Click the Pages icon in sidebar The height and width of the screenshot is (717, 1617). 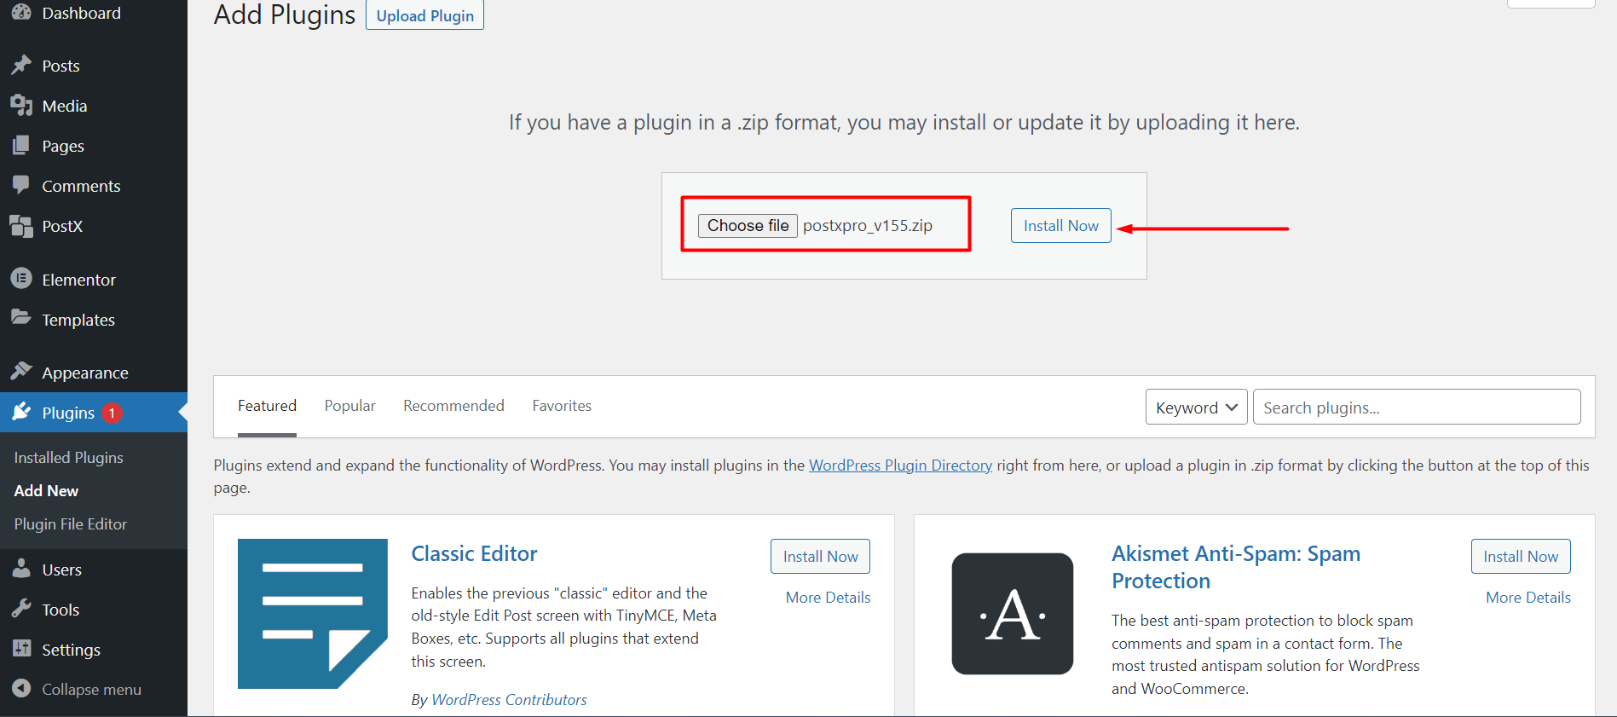[21, 145]
